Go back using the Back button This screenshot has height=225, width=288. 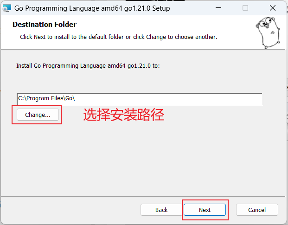(161, 210)
